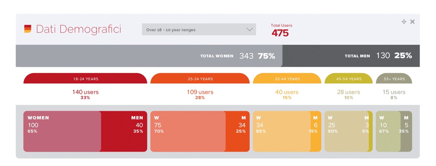Click the 55+ women segment showing 10
The width and height of the screenshot is (436, 166).
[x=388, y=131]
